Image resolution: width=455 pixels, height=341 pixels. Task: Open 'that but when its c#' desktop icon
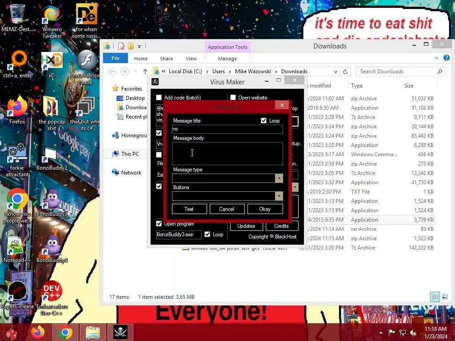click(x=85, y=113)
